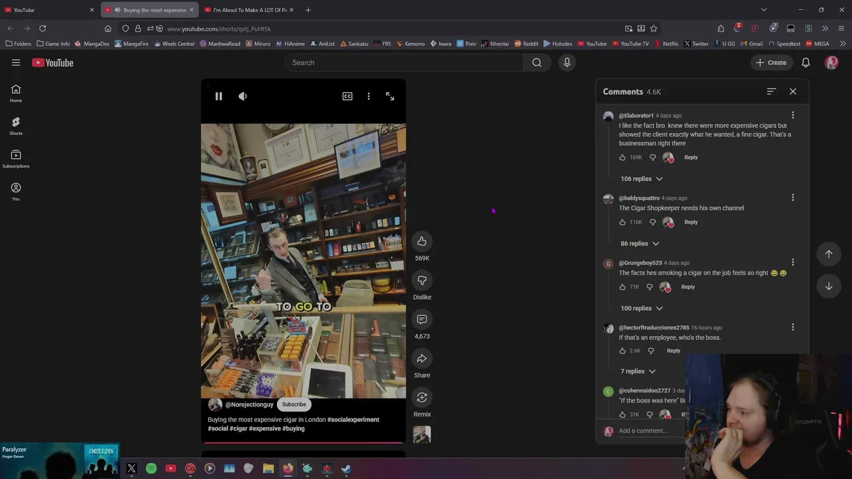Share this Short
852x479 pixels.
[422, 359]
